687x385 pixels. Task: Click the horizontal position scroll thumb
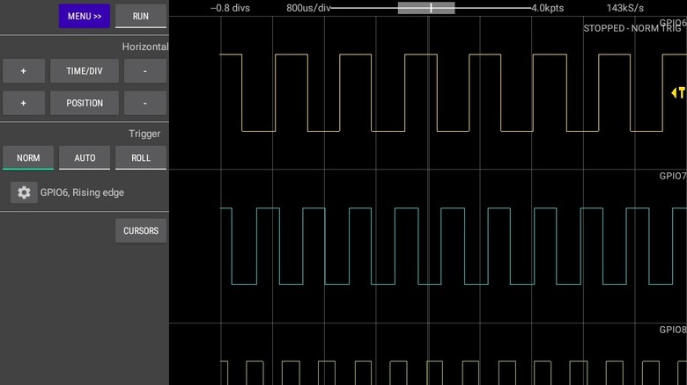tap(426, 8)
